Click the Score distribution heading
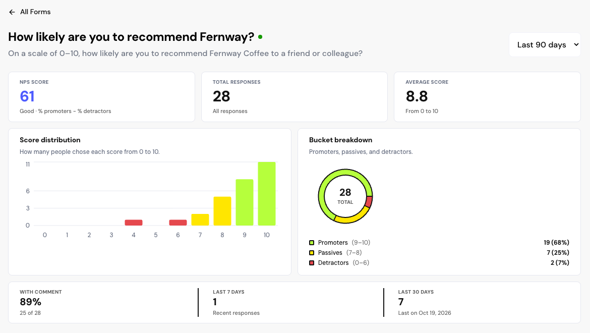 pos(50,140)
